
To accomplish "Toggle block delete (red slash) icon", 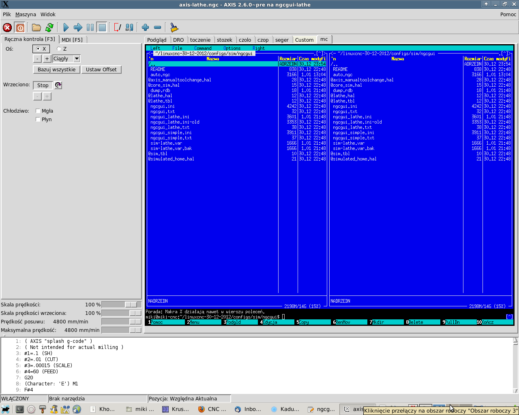I will click(x=117, y=28).
